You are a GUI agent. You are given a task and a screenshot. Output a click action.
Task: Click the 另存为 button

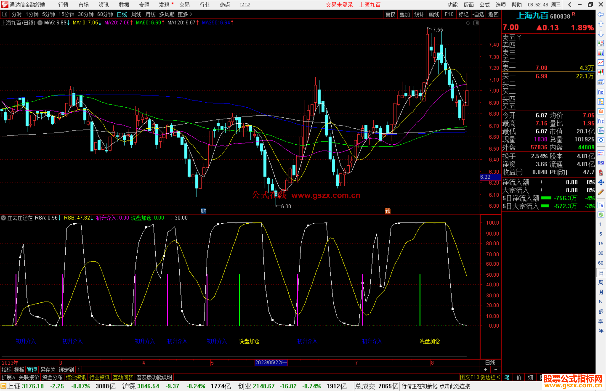(x=48, y=370)
